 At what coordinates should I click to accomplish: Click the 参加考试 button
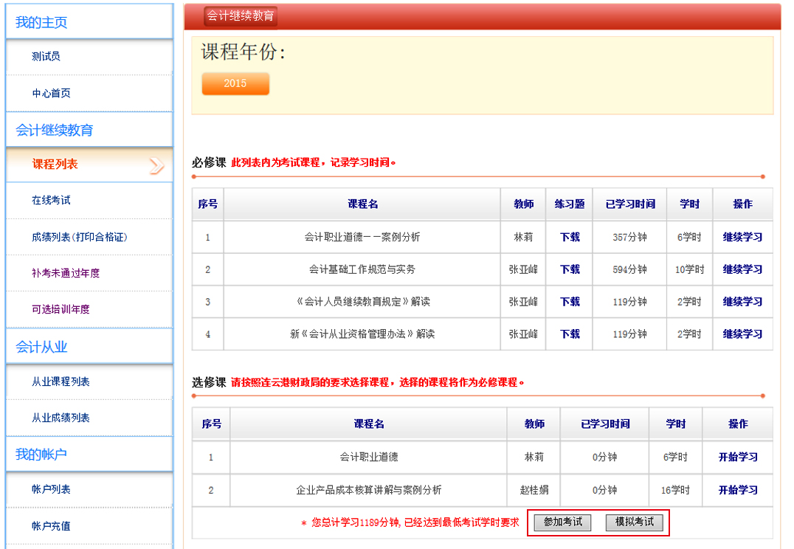(x=562, y=522)
